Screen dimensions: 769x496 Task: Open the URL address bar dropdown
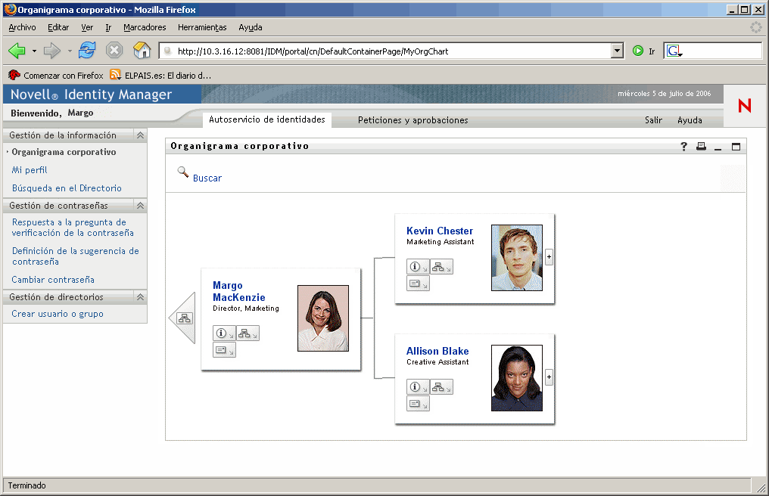pyautogui.click(x=617, y=51)
